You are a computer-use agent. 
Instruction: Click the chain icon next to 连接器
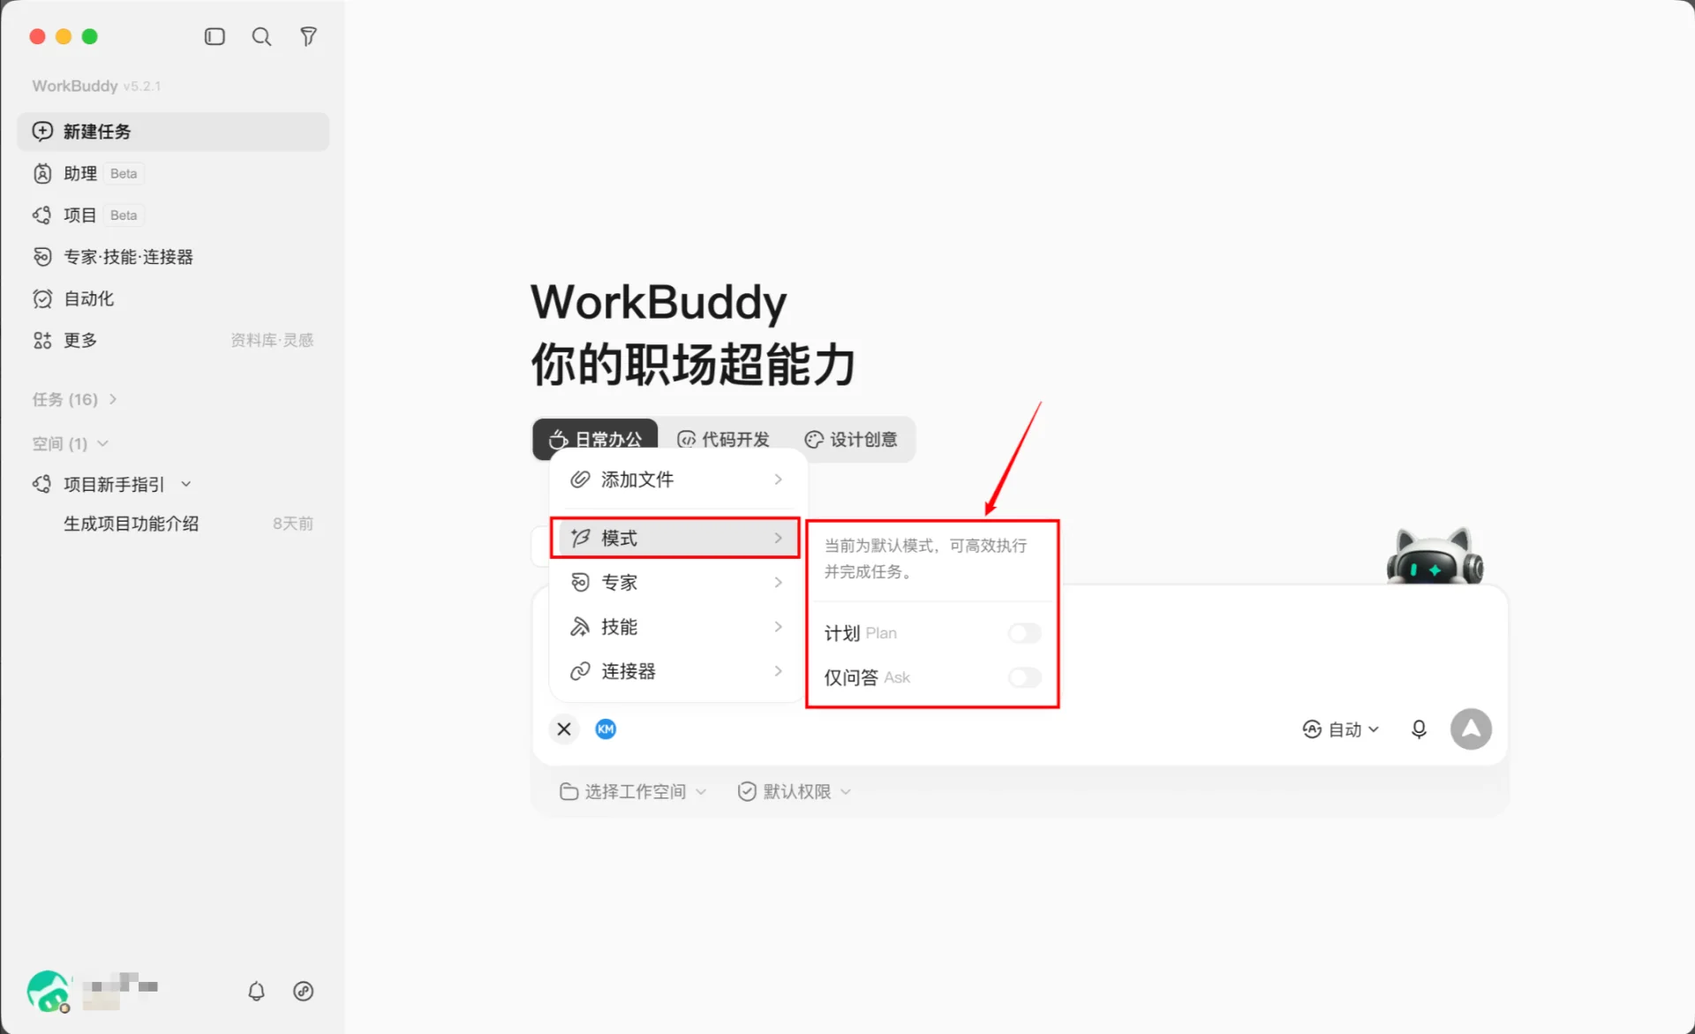pyautogui.click(x=580, y=671)
